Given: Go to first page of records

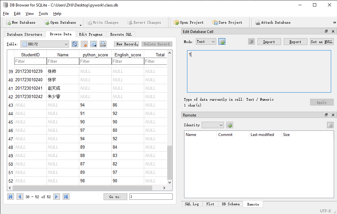Looking at the screenshot, I should (x=10, y=197).
